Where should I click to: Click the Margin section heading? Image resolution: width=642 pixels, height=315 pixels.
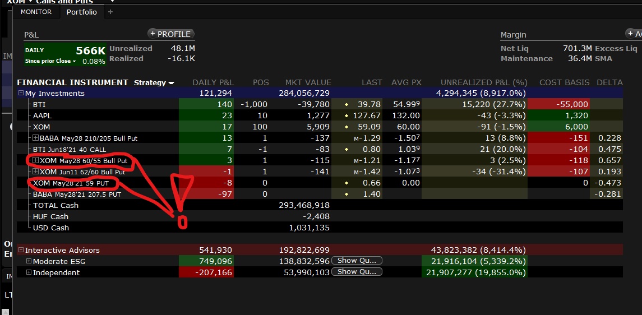click(x=513, y=35)
